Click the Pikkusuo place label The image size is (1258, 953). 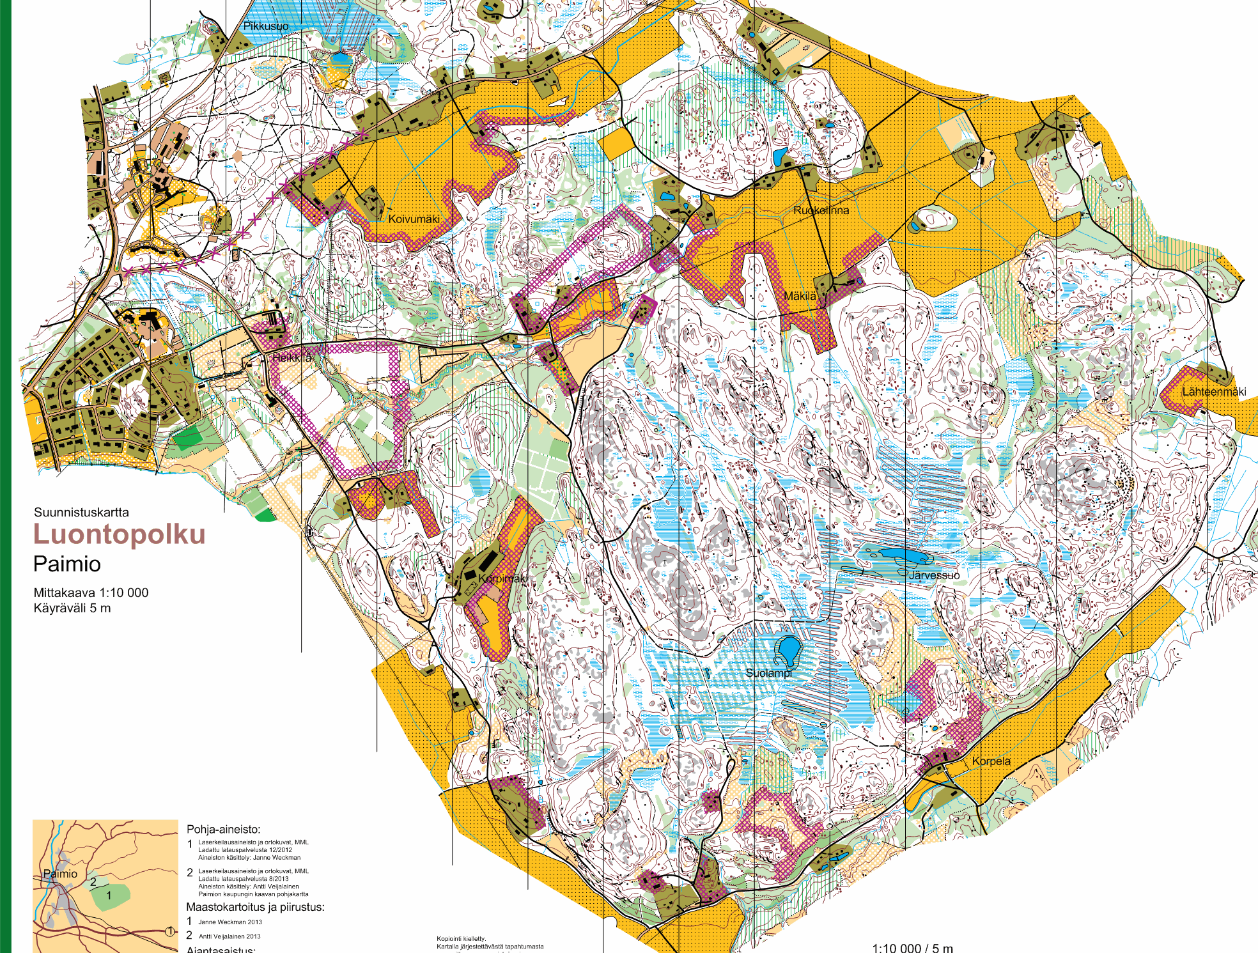coord(266,26)
